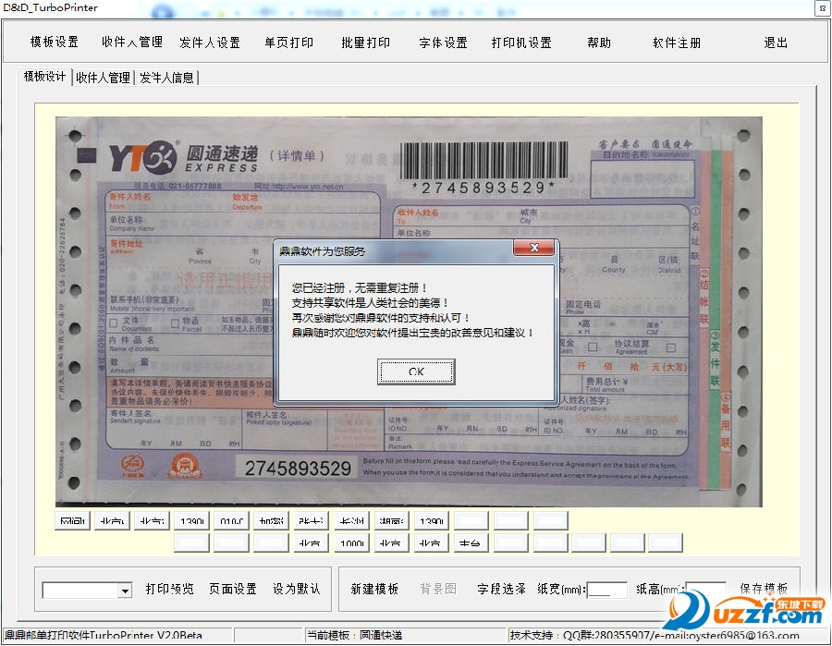
Task: Select the 长沙 field box
Action: (351, 521)
